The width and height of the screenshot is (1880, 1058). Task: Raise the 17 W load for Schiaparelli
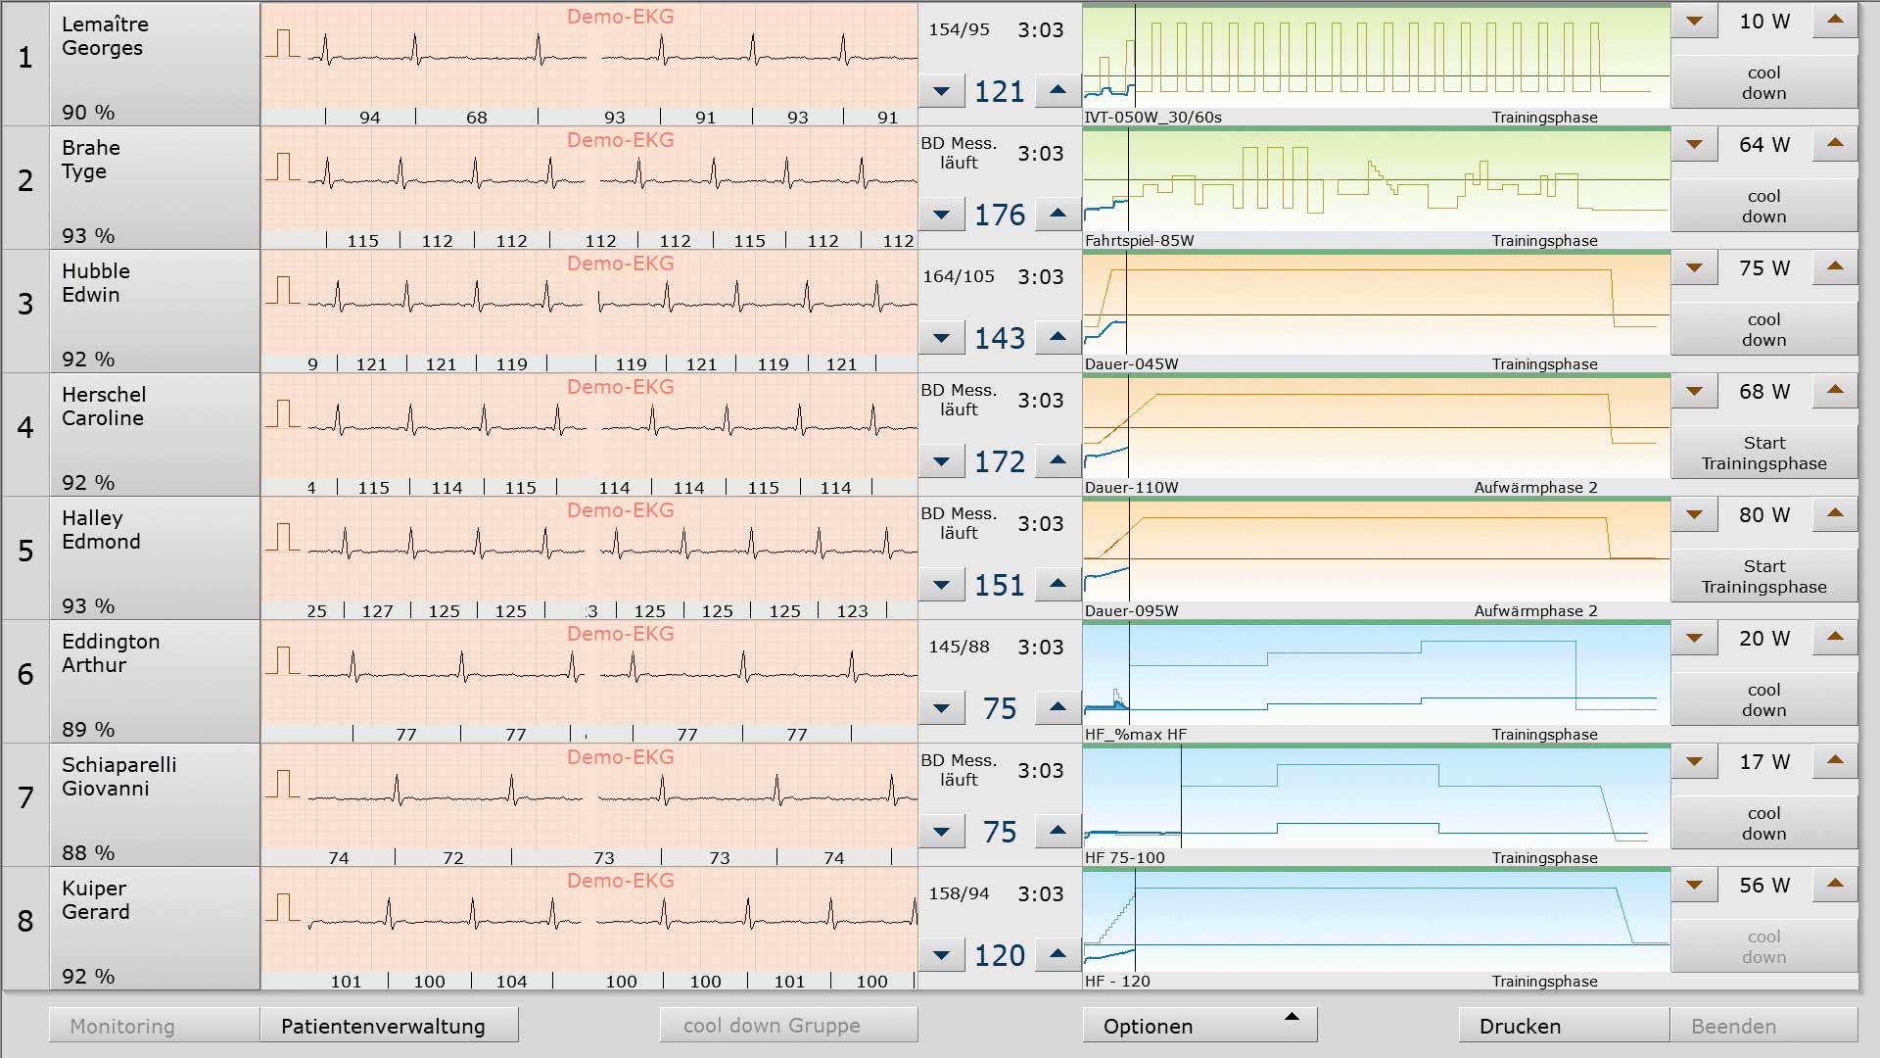1835,761
